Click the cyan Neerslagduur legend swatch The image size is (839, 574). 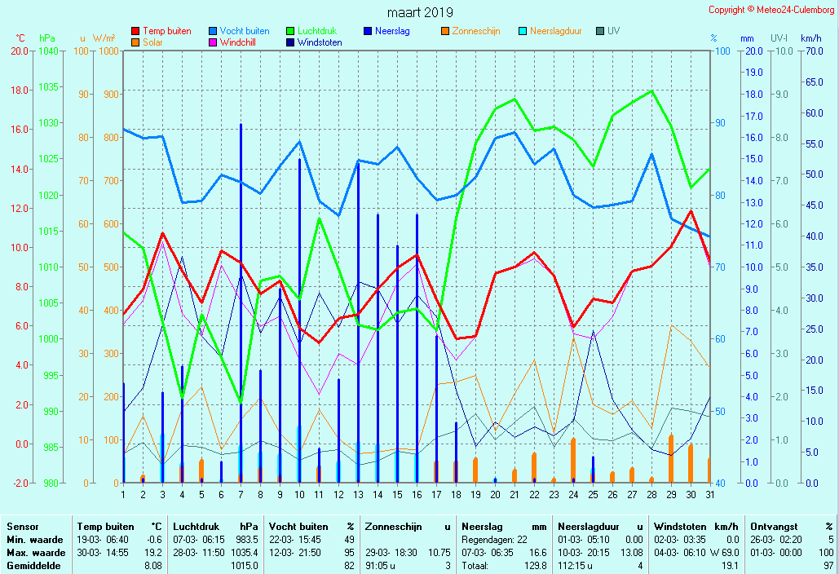pyautogui.click(x=522, y=31)
